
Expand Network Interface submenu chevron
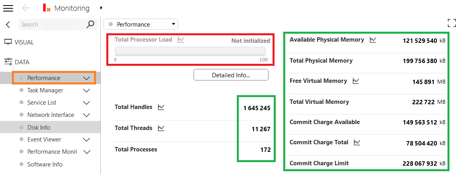click(86, 115)
